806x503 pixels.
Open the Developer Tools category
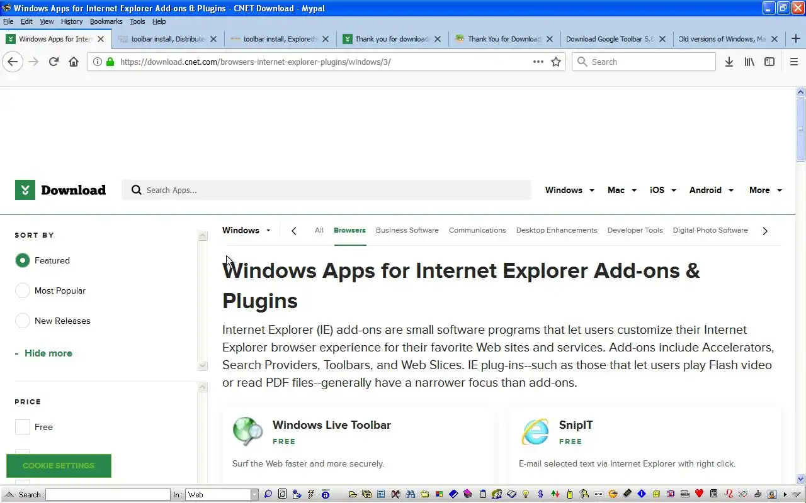635,230
